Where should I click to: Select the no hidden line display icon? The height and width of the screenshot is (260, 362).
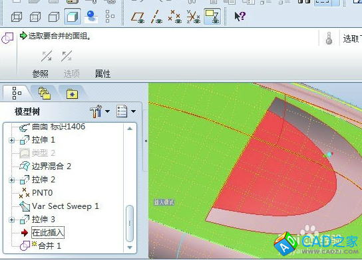[54, 17]
